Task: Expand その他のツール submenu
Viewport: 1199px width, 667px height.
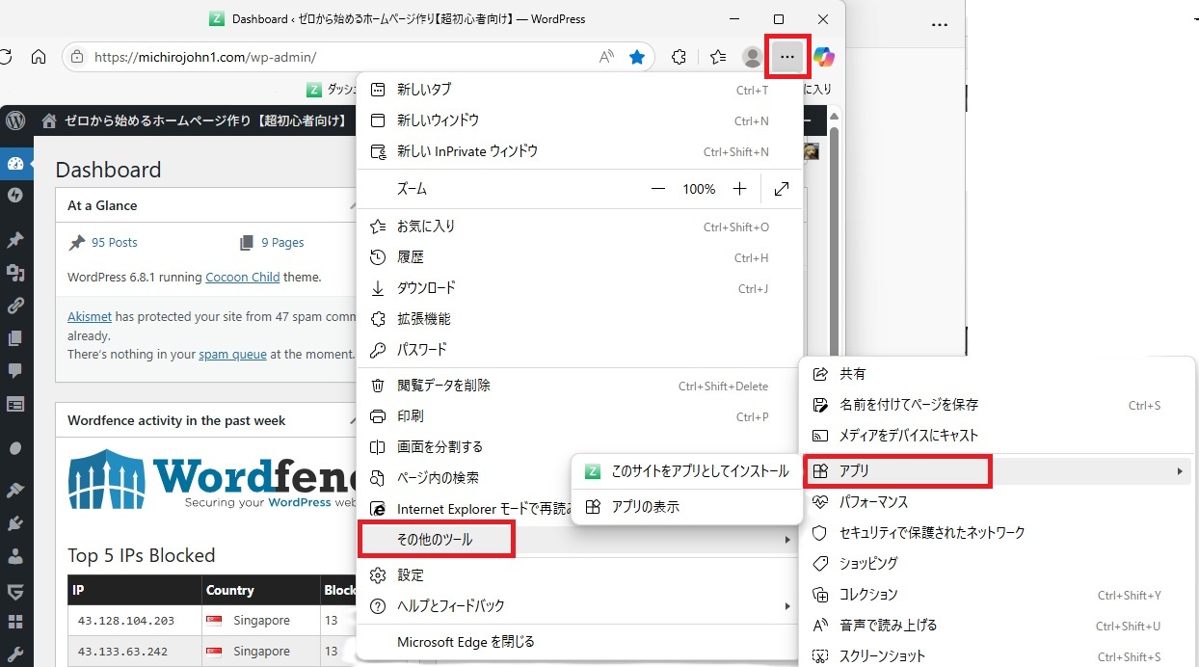Action: coord(579,540)
